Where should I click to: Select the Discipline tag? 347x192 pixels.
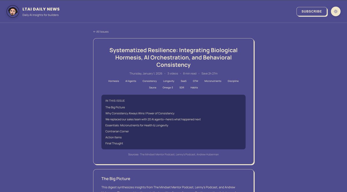[233, 81]
